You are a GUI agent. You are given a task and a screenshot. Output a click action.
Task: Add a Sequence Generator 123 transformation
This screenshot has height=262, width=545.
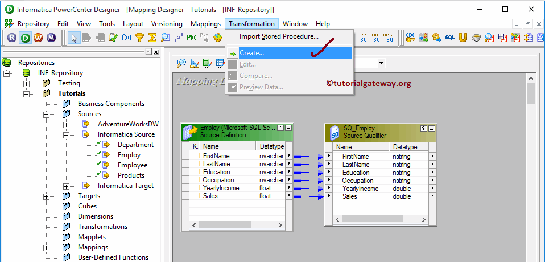[x=179, y=38]
